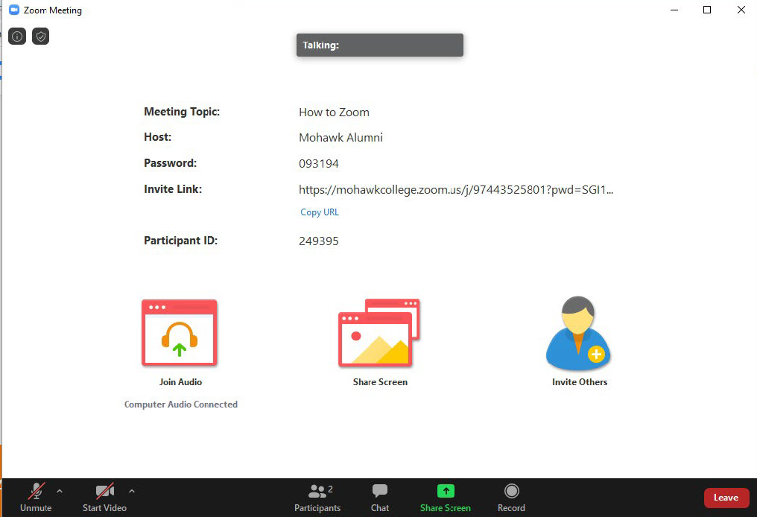Leave the meeting with the red button
757x517 pixels.
(726, 498)
